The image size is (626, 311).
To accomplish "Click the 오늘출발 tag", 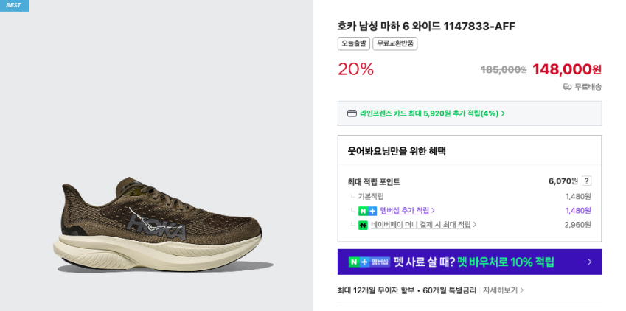I will (x=353, y=43).
